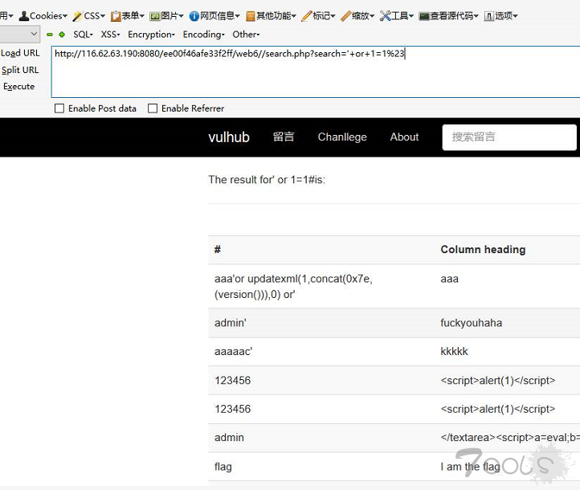The width and height of the screenshot is (580, 490).
Task: Expand the 查看源代码 dropdown arrow
Action: [x=476, y=16]
